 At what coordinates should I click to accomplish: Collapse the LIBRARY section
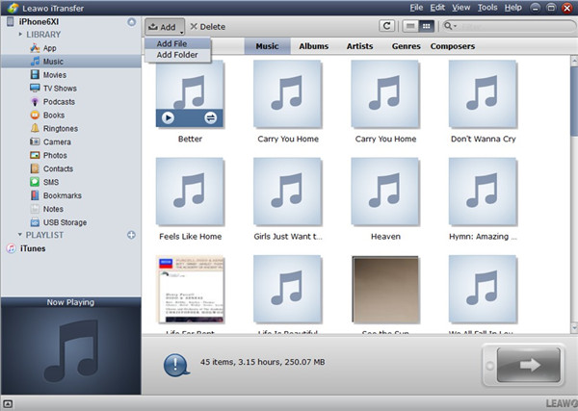[21, 34]
